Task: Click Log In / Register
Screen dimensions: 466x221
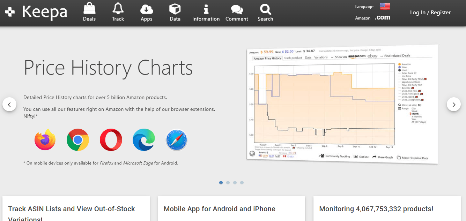Action: pyautogui.click(x=430, y=13)
